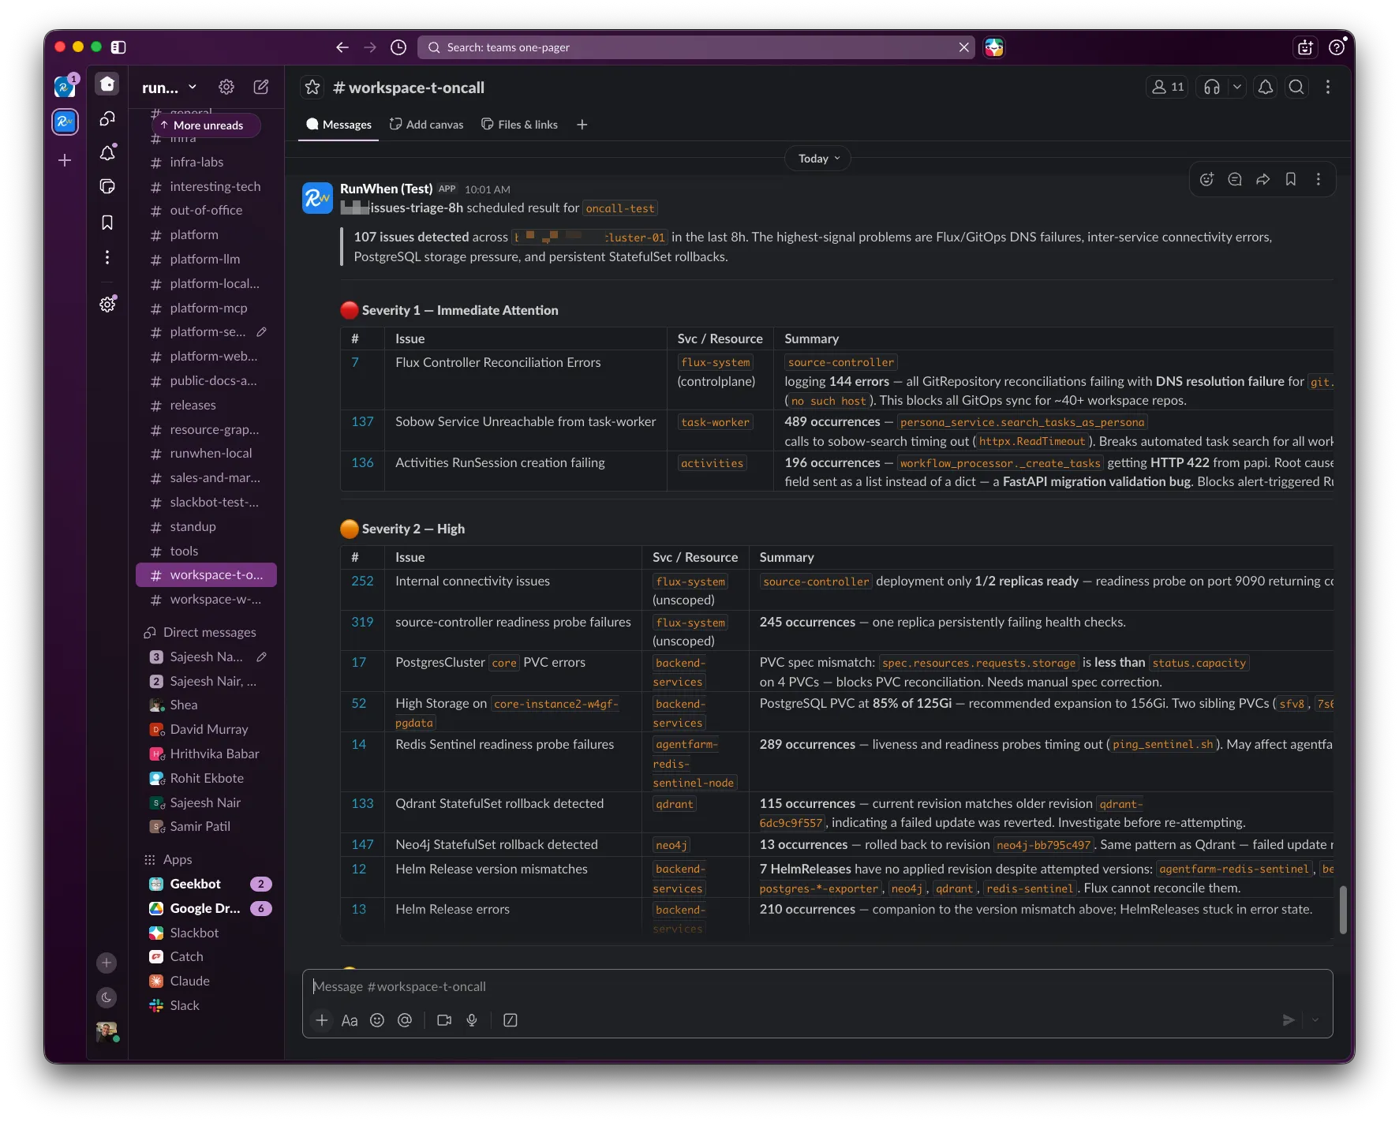This screenshot has width=1399, height=1122.
Task: Open Admin gear in sidebar rail
Action: 107,305
